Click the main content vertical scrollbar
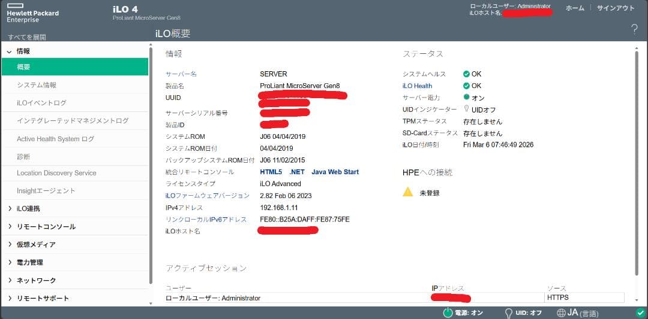Viewport: 648px width, 319px height. [x=637, y=163]
